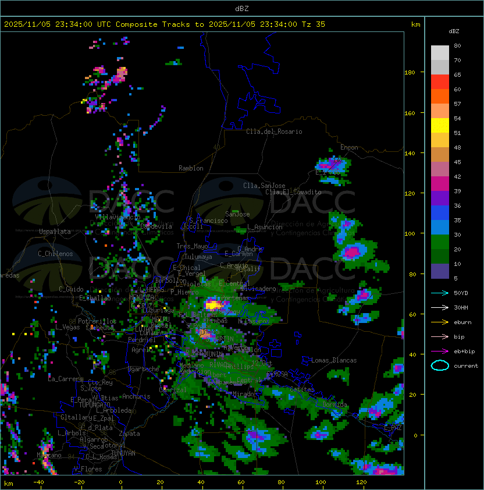Click the 'TUNUYAN' place label
This screenshot has width=484, height=490.
(x=123, y=453)
